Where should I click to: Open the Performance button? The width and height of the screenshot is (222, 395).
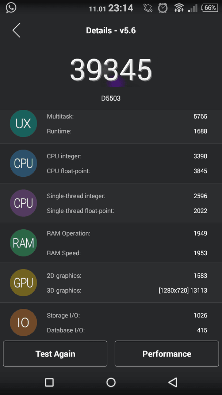(167, 354)
